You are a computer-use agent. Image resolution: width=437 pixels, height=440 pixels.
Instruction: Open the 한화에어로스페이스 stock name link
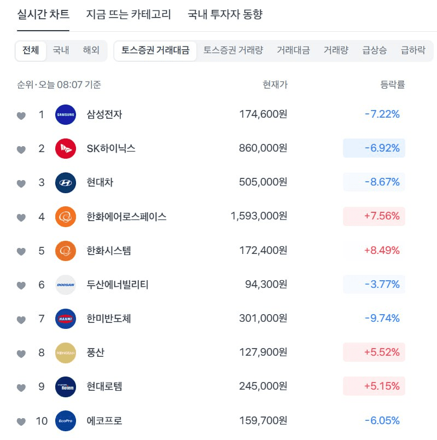point(126,217)
